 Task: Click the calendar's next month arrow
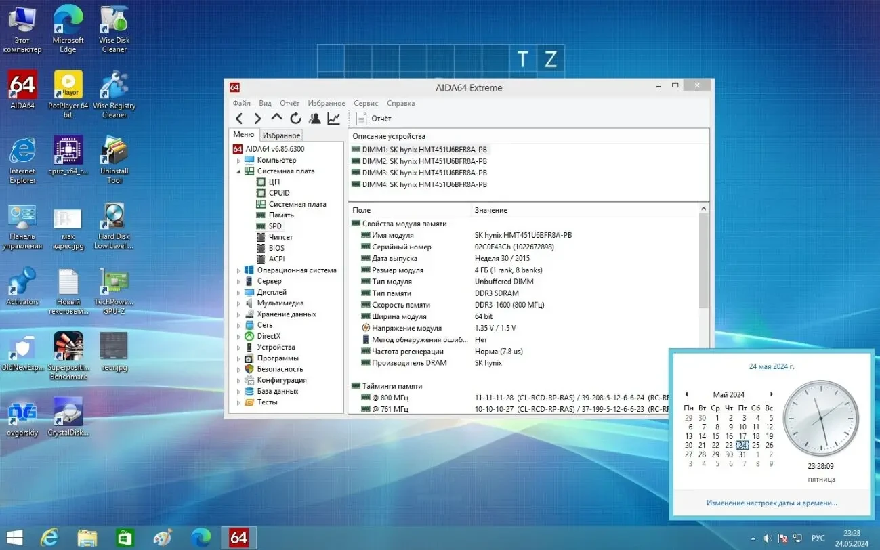click(772, 394)
